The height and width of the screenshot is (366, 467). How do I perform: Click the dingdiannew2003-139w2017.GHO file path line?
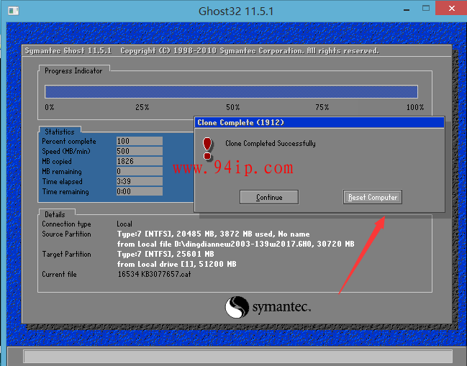point(235,244)
